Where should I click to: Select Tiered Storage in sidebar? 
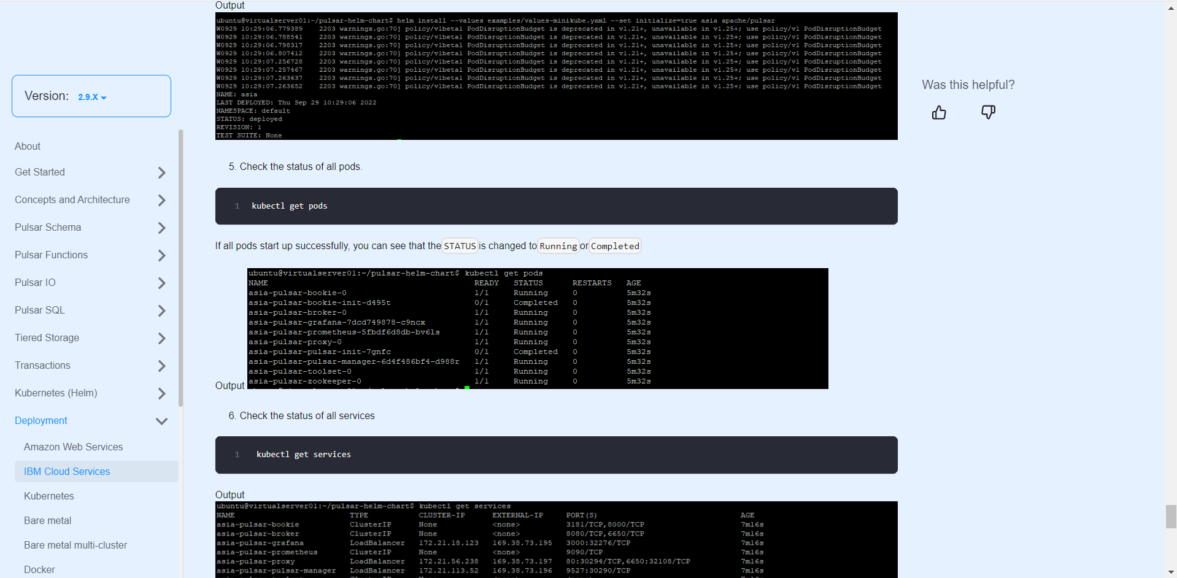47,337
